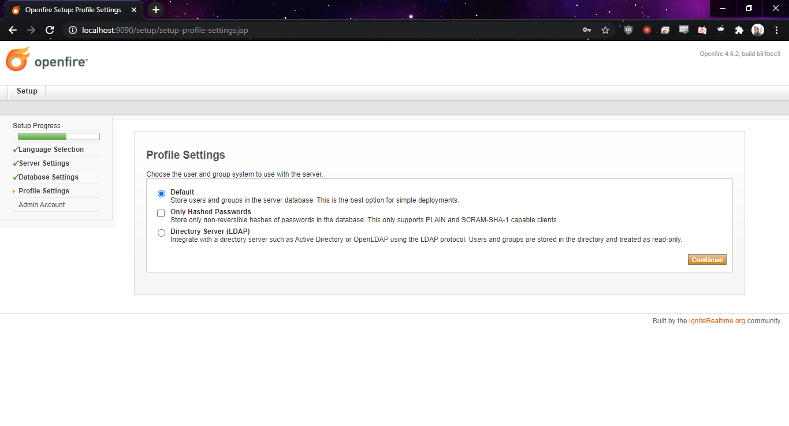789x426 pixels.
Task: Enable Only Hashed Passwords checkbox
Action: (161, 213)
